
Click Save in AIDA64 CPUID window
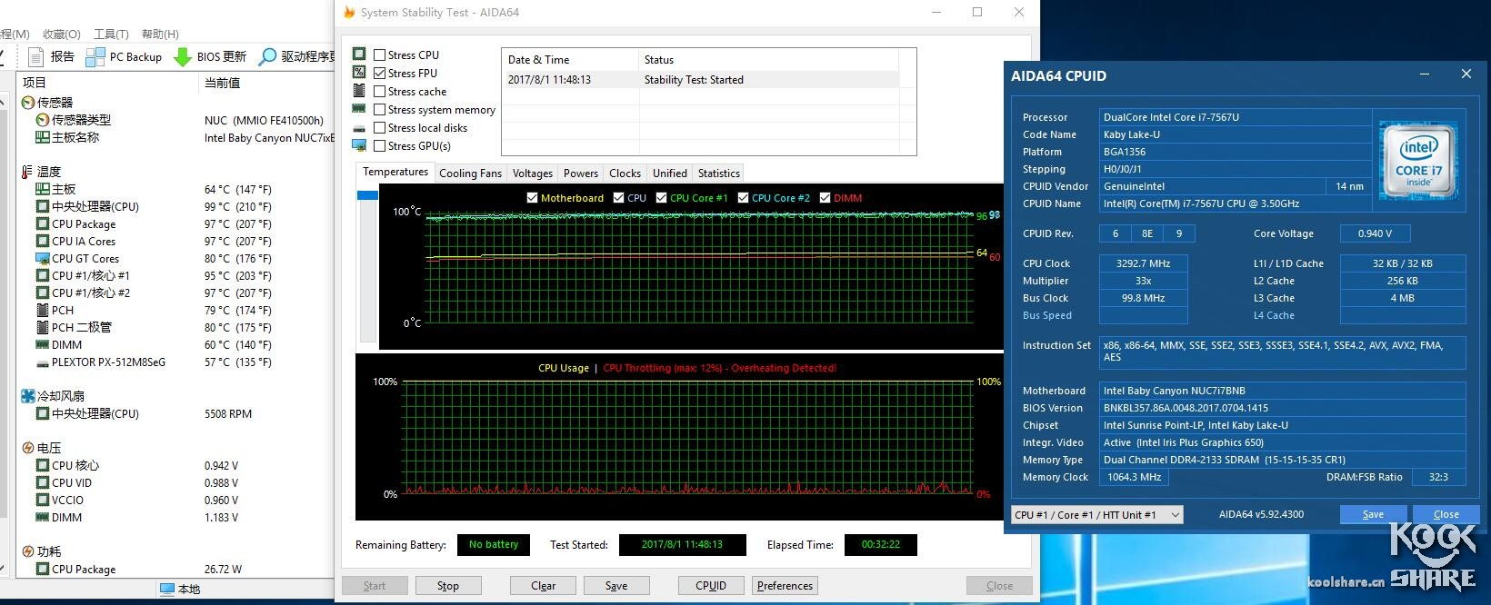click(1373, 514)
